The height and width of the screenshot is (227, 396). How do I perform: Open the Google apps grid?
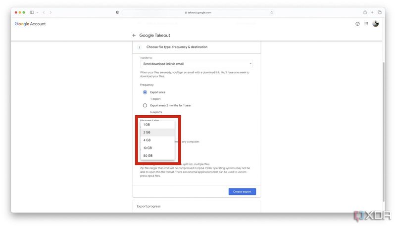tap(366, 24)
